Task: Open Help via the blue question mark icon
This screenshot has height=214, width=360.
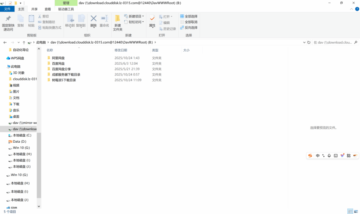Action: point(356,9)
